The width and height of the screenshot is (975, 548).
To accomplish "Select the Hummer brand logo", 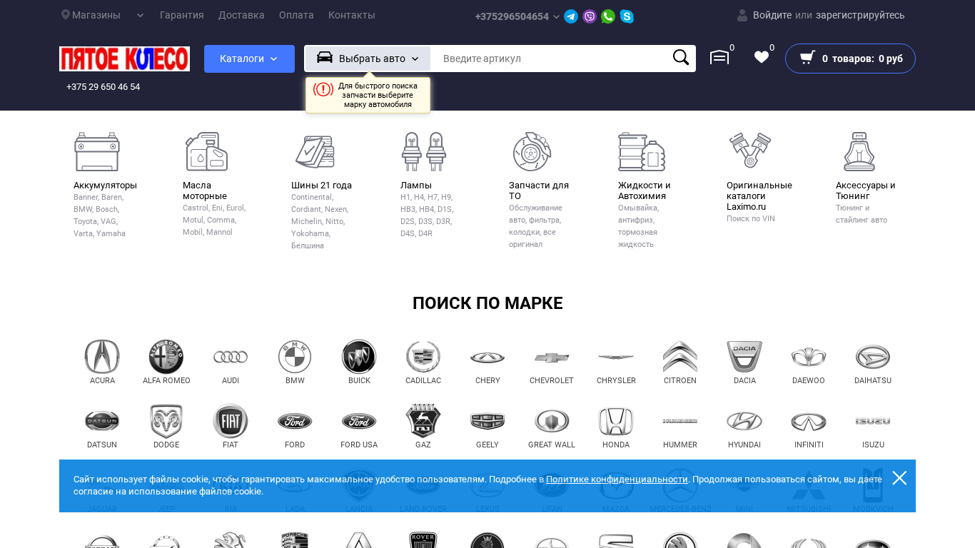I will 680,421.
